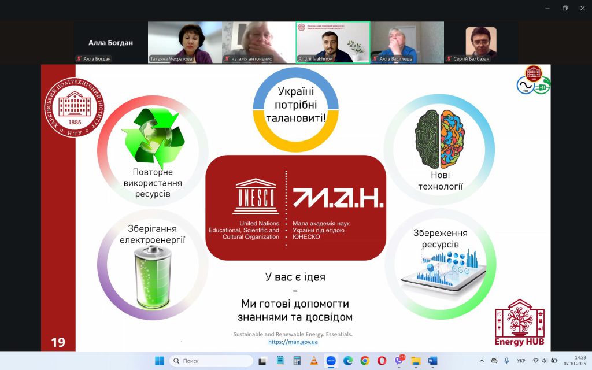The image size is (592, 370).
Task: Open the Wi-Fi network tray icon
Action: click(x=536, y=361)
